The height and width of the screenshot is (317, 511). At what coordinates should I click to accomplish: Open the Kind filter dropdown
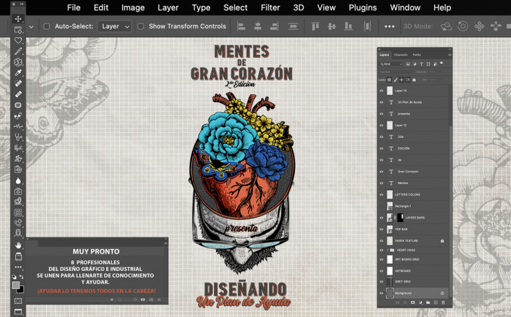(391, 64)
